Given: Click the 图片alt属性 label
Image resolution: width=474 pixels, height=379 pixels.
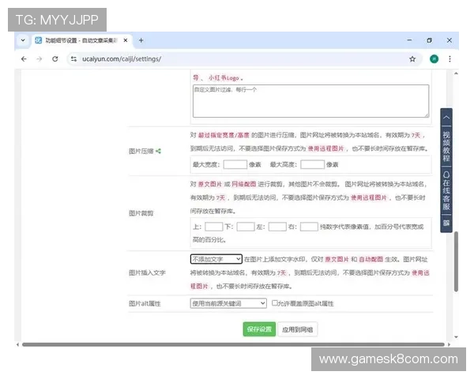Looking at the screenshot, I should 145,303.
